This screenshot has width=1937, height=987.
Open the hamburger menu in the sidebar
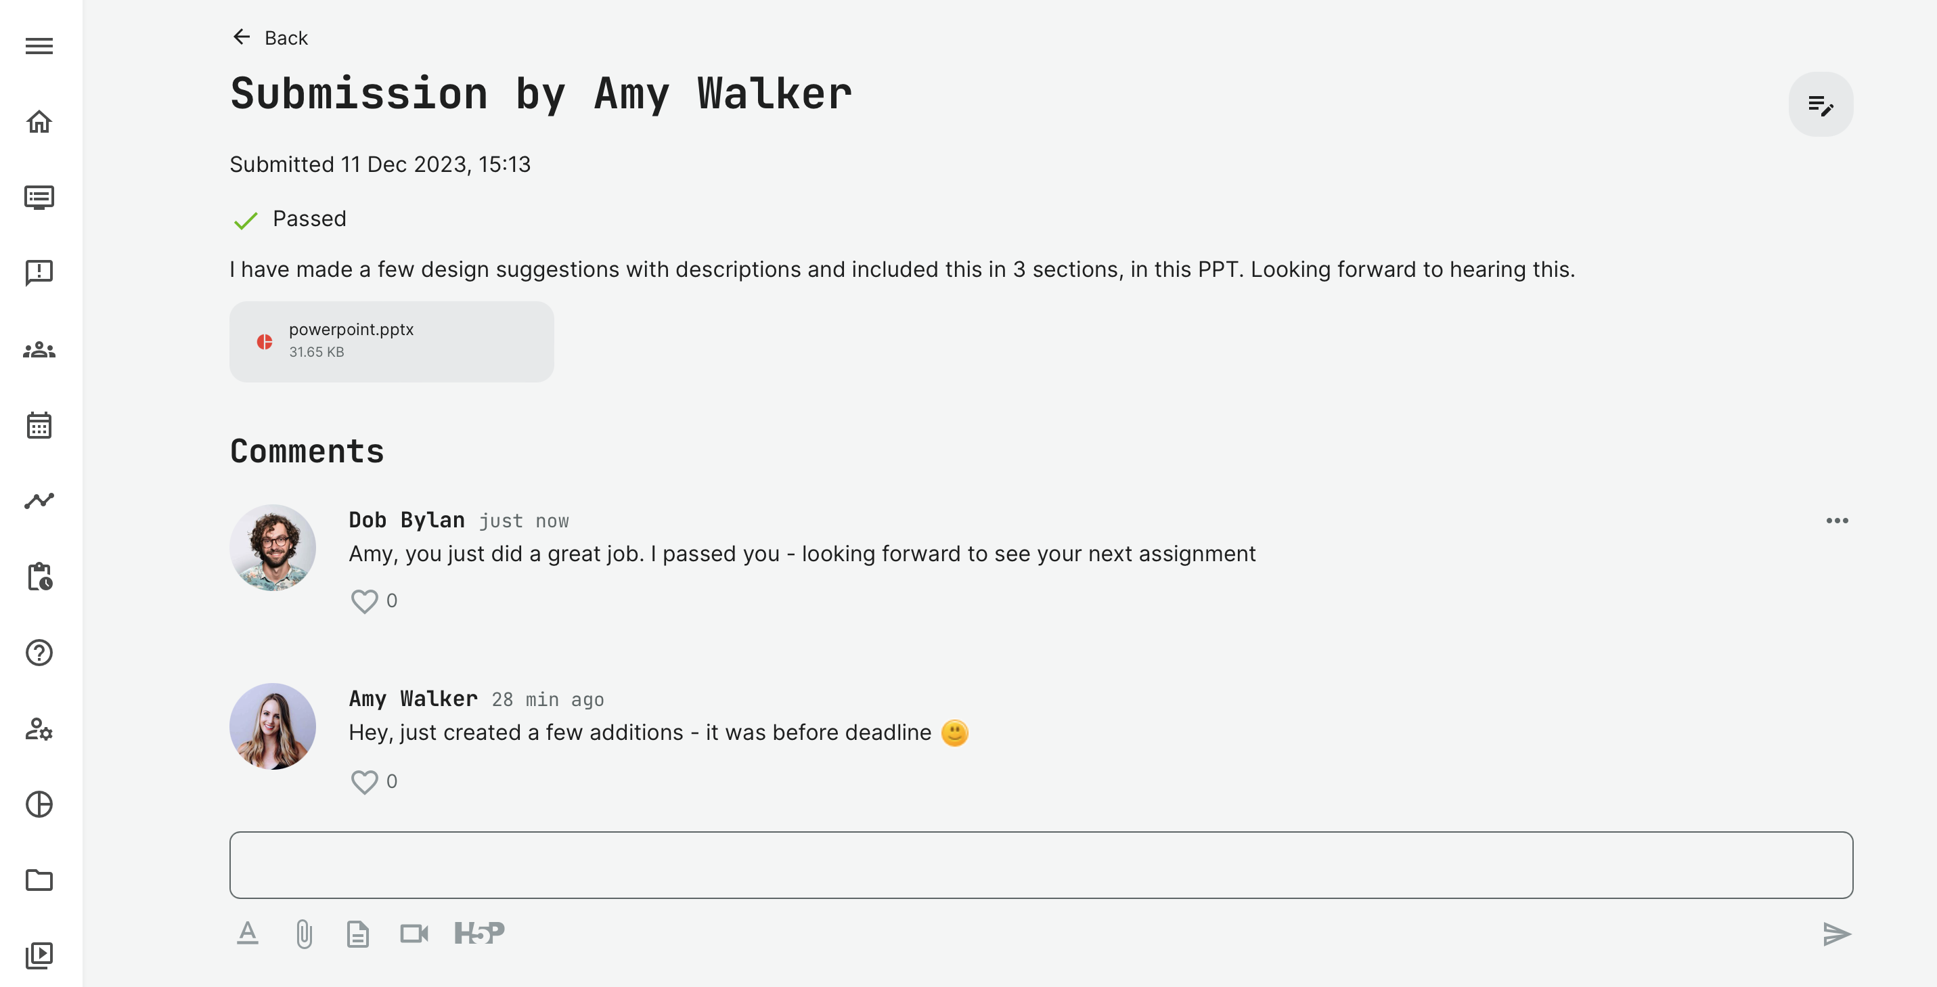tap(39, 46)
